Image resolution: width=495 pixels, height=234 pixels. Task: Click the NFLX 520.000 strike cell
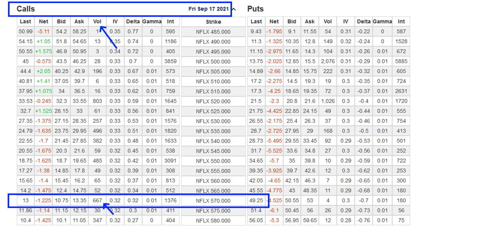213,102
